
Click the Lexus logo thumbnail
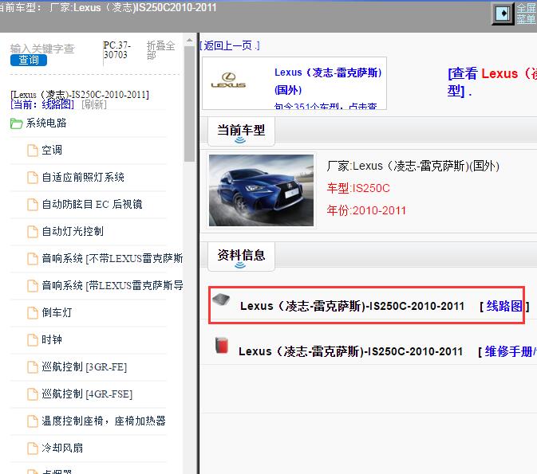(228, 81)
